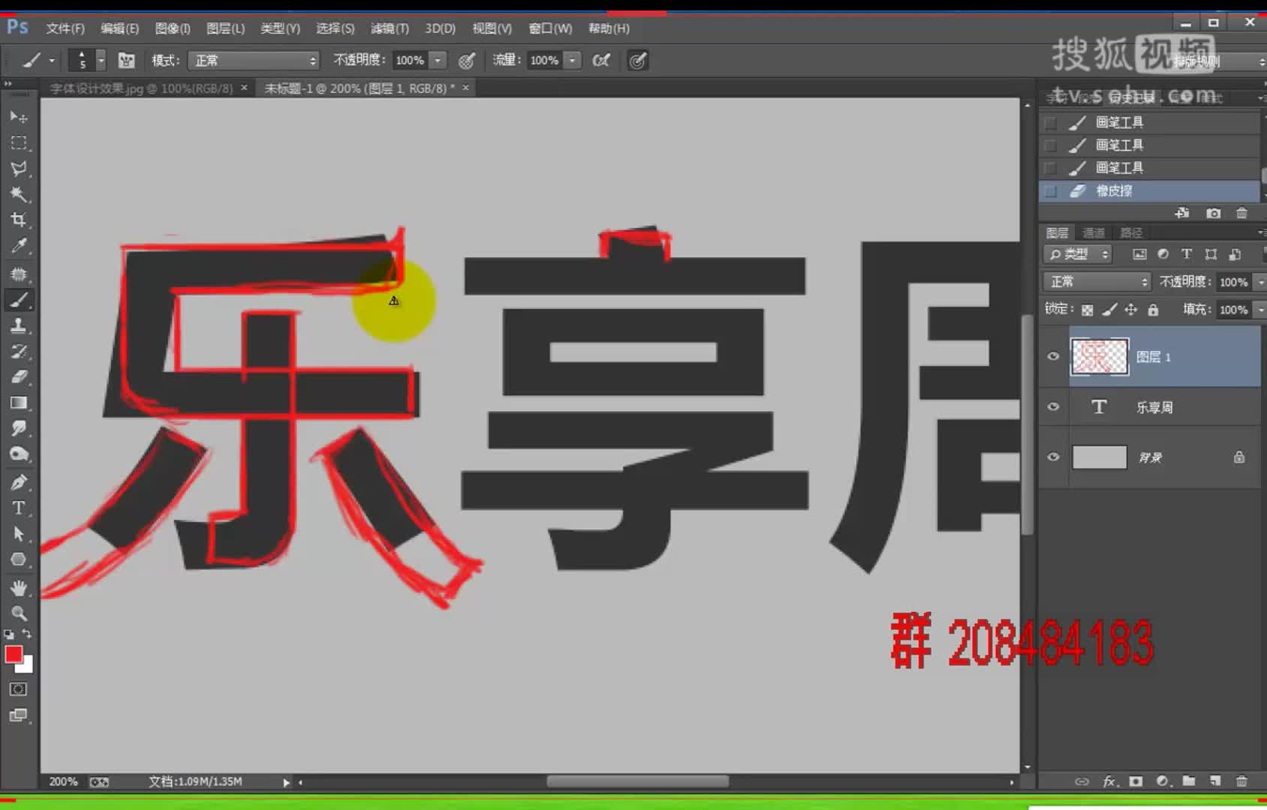Image resolution: width=1267 pixels, height=810 pixels.
Task: Select the Horizontal Type tool
Action: [x=19, y=508]
